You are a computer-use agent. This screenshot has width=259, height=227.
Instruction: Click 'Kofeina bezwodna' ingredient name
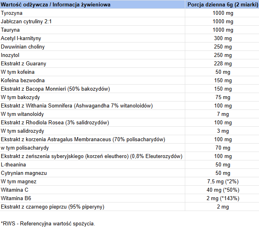[23, 81]
